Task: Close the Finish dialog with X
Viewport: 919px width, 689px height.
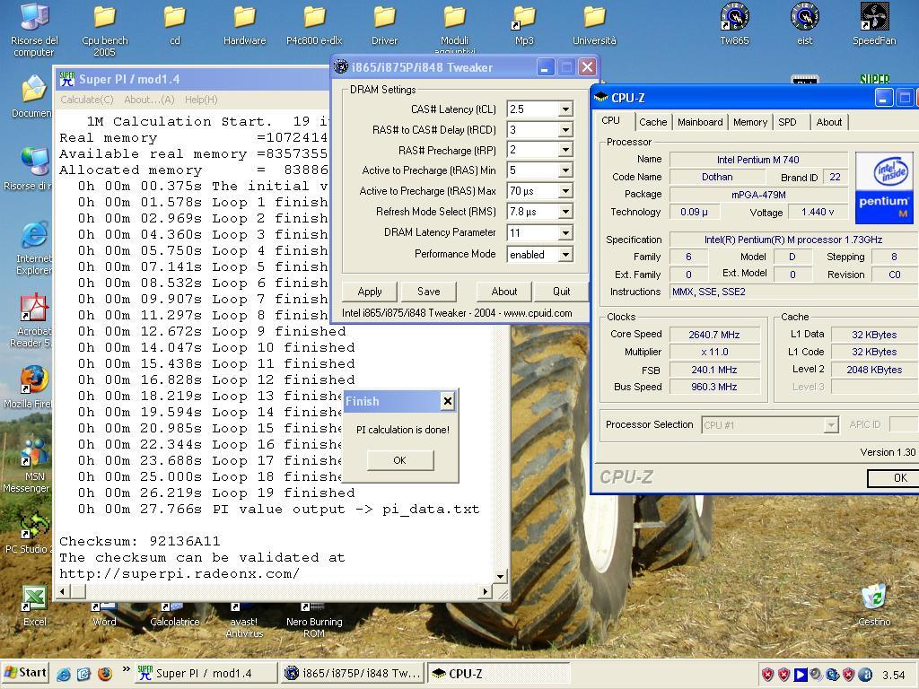Action: click(x=447, y=401)
